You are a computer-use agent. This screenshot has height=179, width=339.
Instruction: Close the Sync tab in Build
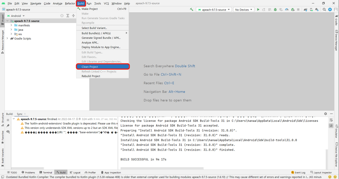[25, 114]
